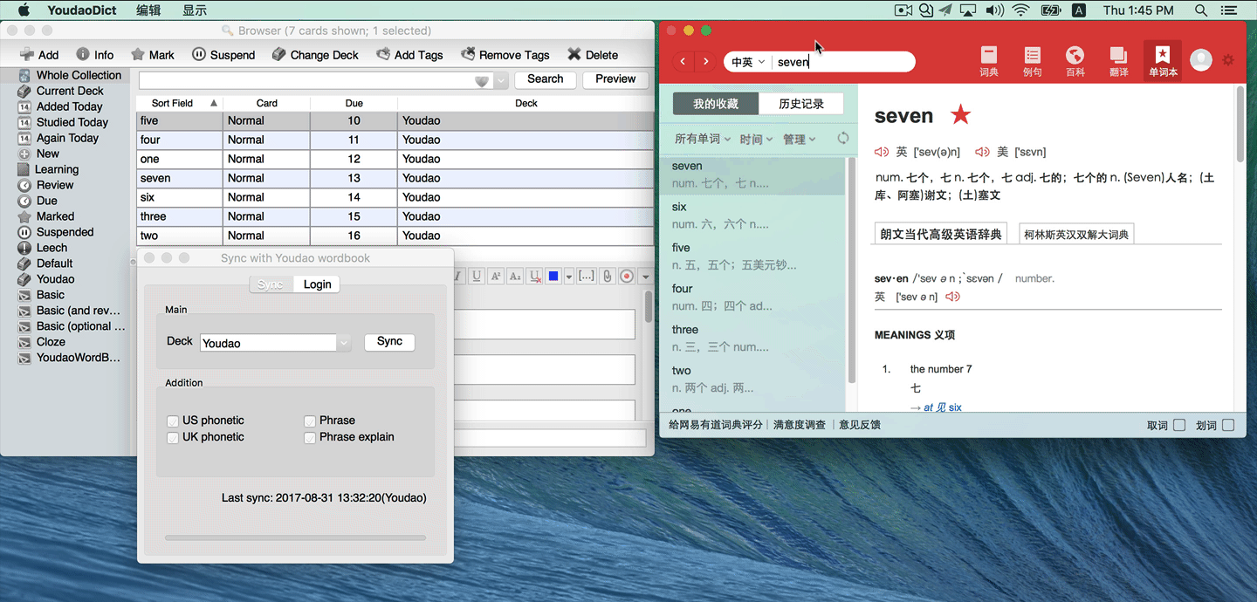Attach a file with paperclip icon

(608, 276)
